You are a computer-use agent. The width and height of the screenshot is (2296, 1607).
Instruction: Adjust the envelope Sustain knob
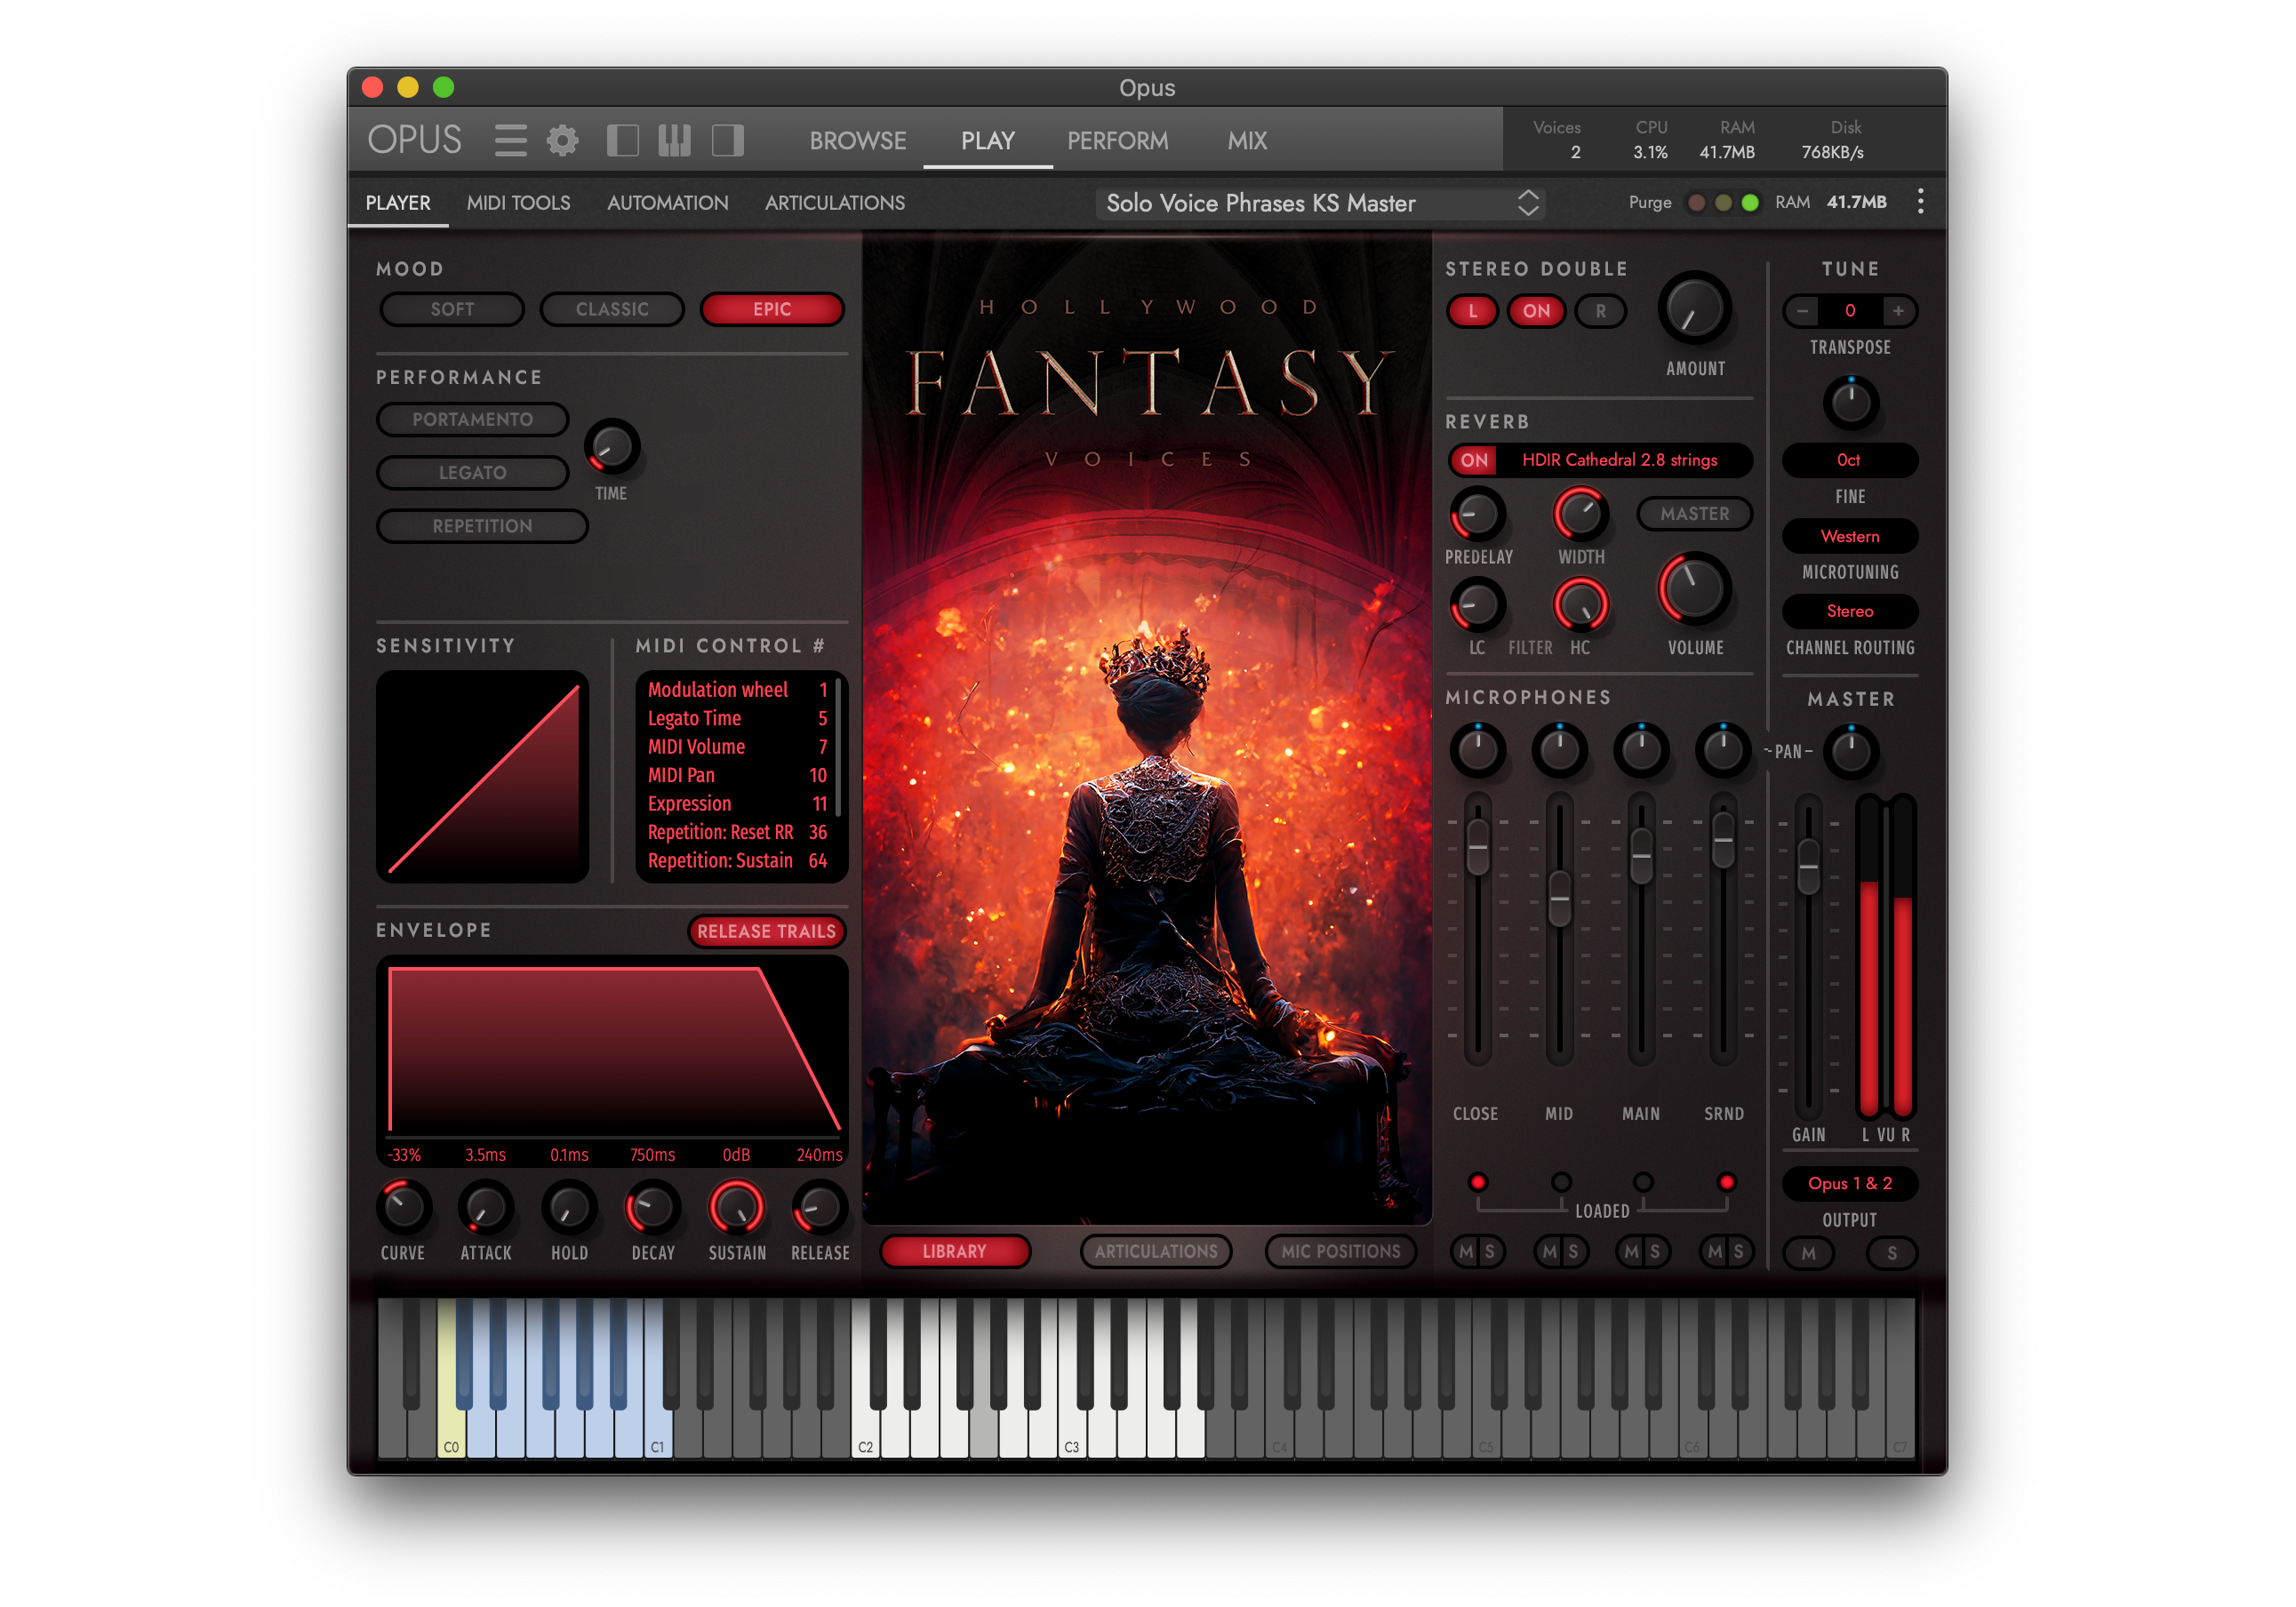pos(737,1209)
